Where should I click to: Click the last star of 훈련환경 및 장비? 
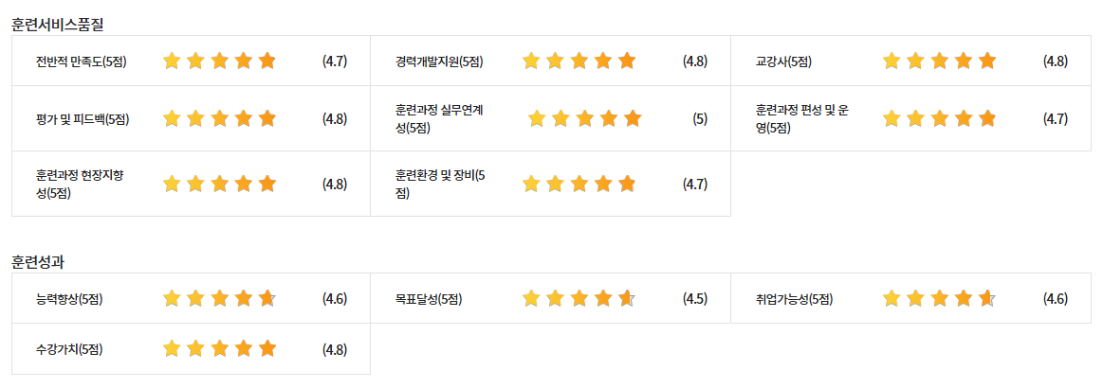pyautogui.click(x=627, y=184)
